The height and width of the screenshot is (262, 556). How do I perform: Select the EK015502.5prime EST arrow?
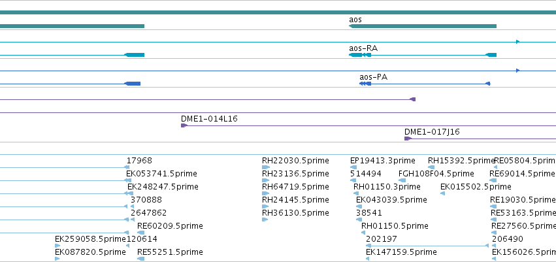(442, 193)
